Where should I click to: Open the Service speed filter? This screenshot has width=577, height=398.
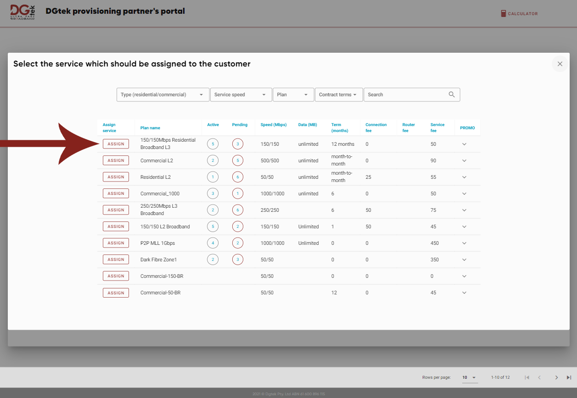(241, 94)
